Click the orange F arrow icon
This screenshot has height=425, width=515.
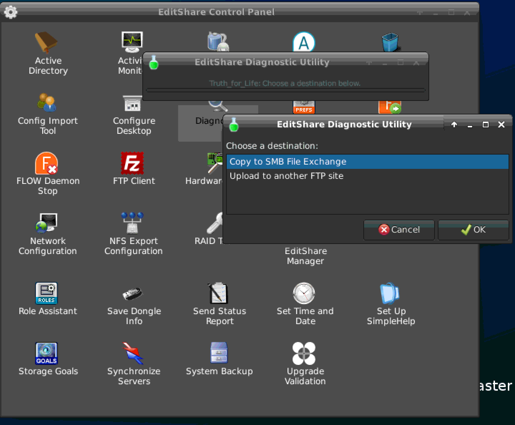point(390,107)
